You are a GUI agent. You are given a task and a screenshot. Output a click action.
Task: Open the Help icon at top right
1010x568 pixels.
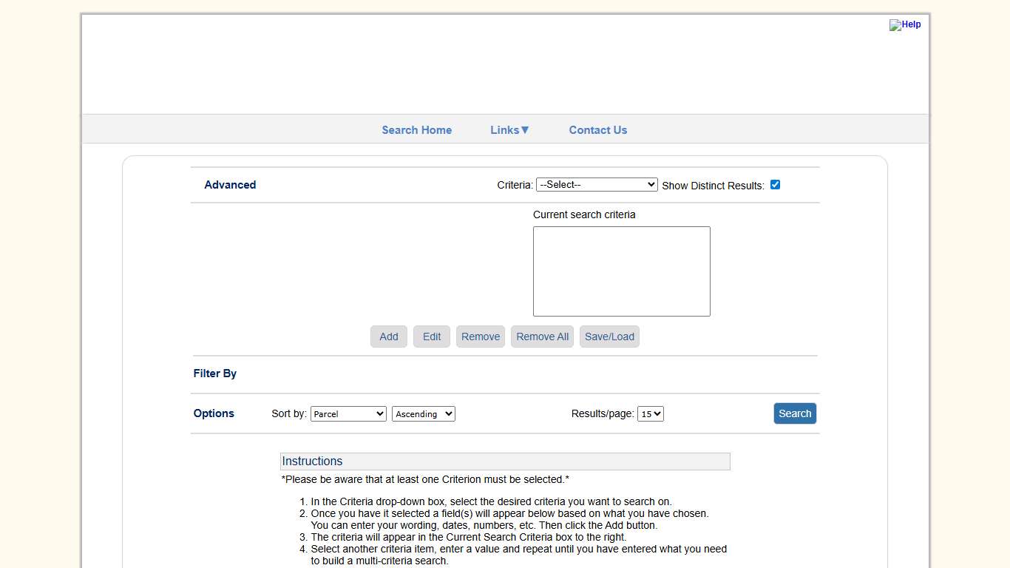(905, 24)
